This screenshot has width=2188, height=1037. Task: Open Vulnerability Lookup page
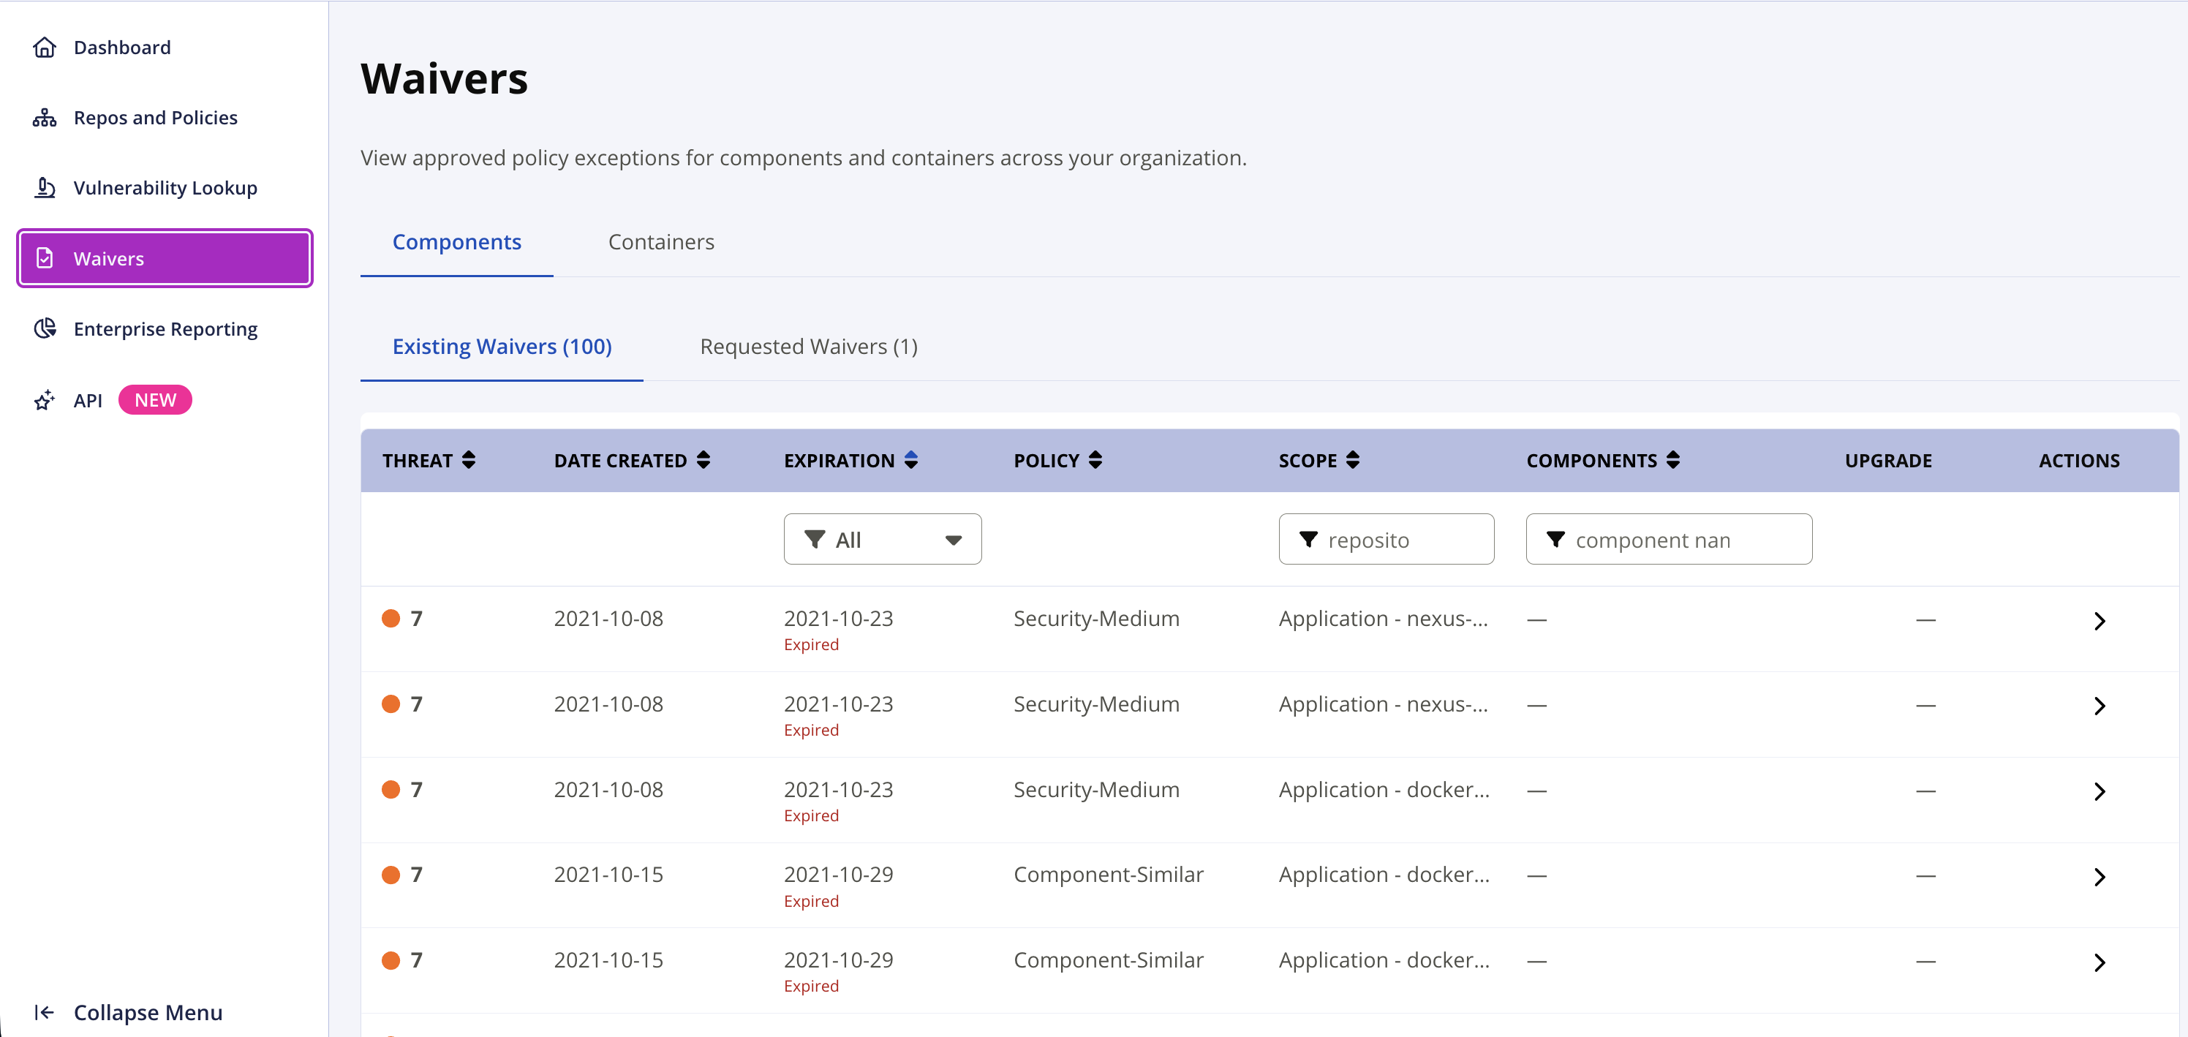click(x=165, y=188)
